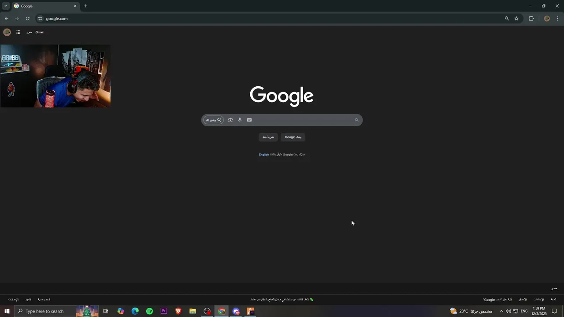The height and width of the screenshot is (317, 564).
Task: Open the Chrome three-dot menu
Action: pos(558,18)
